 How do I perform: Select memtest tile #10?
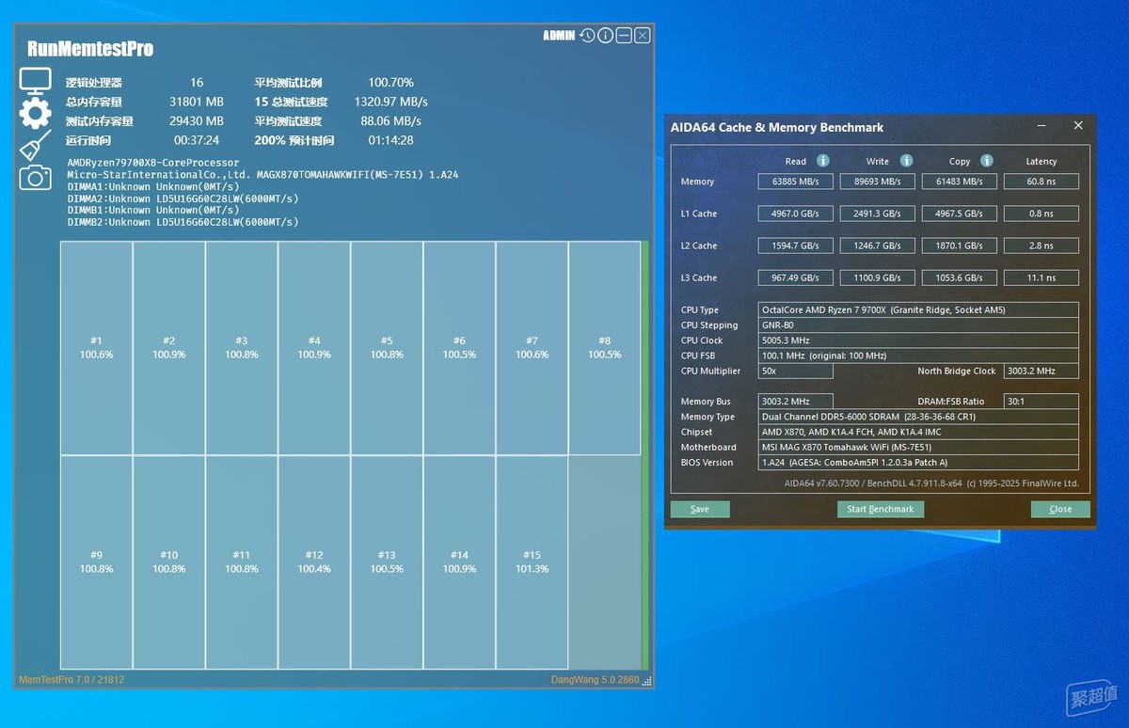168,562
